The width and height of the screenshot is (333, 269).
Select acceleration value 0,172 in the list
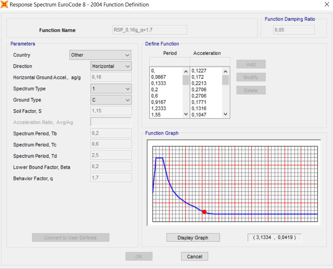[198, 77]
